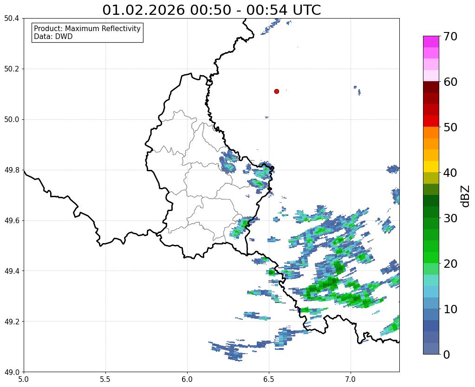Click the 'dBZ' colorbar label
The height and width of the screenshot is (387, 475).
pyautogui.click(x=466, y=196)
